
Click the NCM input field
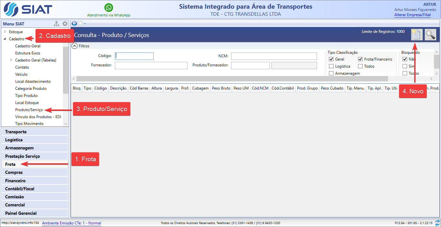pos(274,56)
